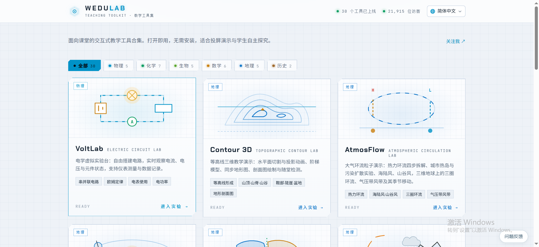This screenshot has width=539, height=247.
Task: Click the resistor rectangle in VoltLab circuit
Action: point(163,108)
